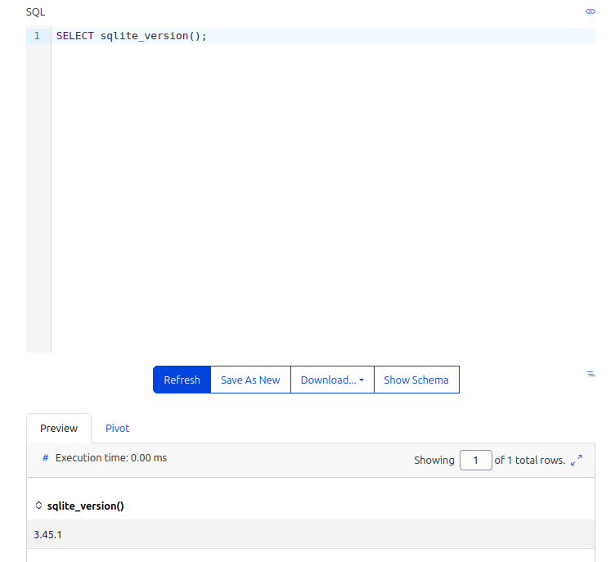Click Save As New
Image resolution: width=611 pixels, height=562 pixels.
[x=250, y=380]
